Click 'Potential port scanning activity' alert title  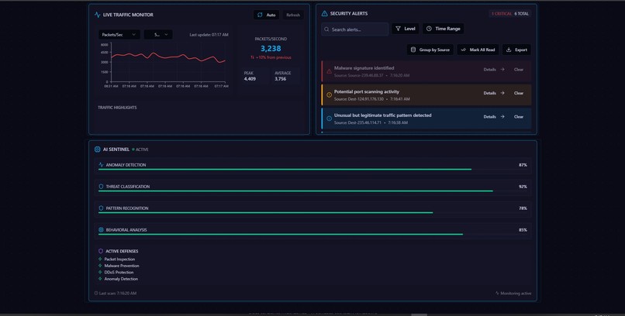(366, 91)
